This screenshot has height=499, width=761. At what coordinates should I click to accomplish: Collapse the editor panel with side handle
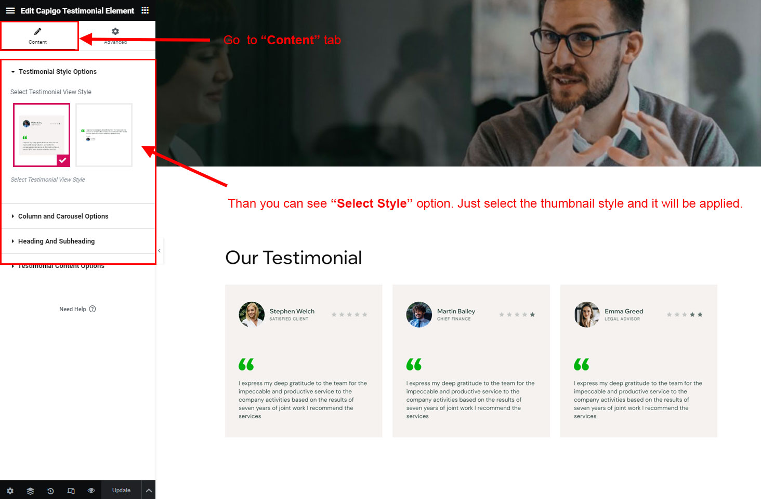(160, 251)
